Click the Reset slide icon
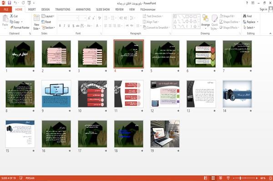Screen dimensions: 273x181 coord(43,22)
